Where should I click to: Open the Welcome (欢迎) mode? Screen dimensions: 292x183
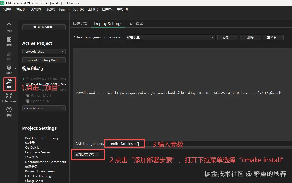[x=9, y=28]
